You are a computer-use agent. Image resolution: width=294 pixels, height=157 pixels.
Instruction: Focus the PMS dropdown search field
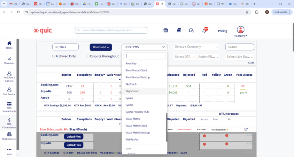click(144, 56)
